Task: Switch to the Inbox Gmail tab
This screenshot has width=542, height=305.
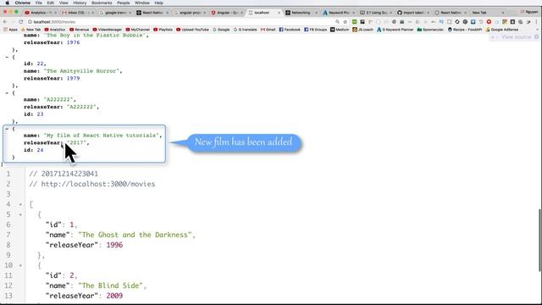Action: click(78, 13)
